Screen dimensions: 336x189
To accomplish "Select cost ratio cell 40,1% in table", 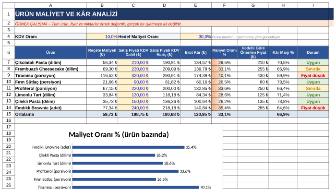I will click(x=224, y=75).
